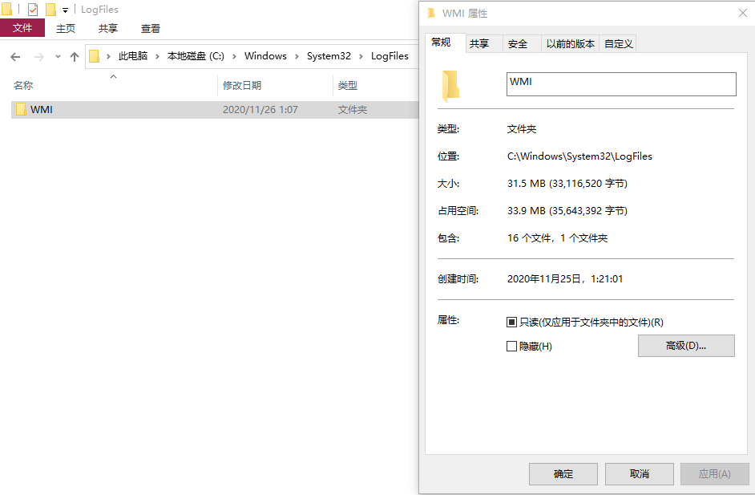Click the 2020/11/26 1:07 modified date cell
This screenshot has height=495, width=755.
coord(260,110)
